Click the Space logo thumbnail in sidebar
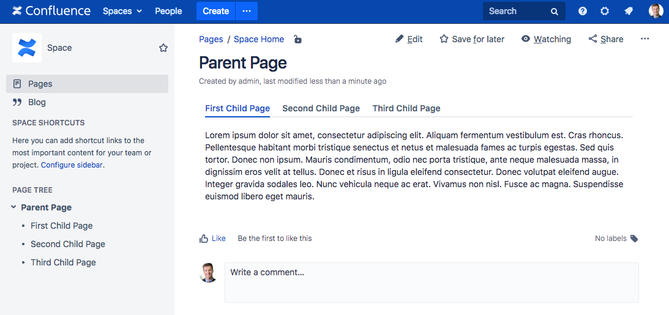The width and height of the screenshot is (669, 315). click(x=27, y=48)
